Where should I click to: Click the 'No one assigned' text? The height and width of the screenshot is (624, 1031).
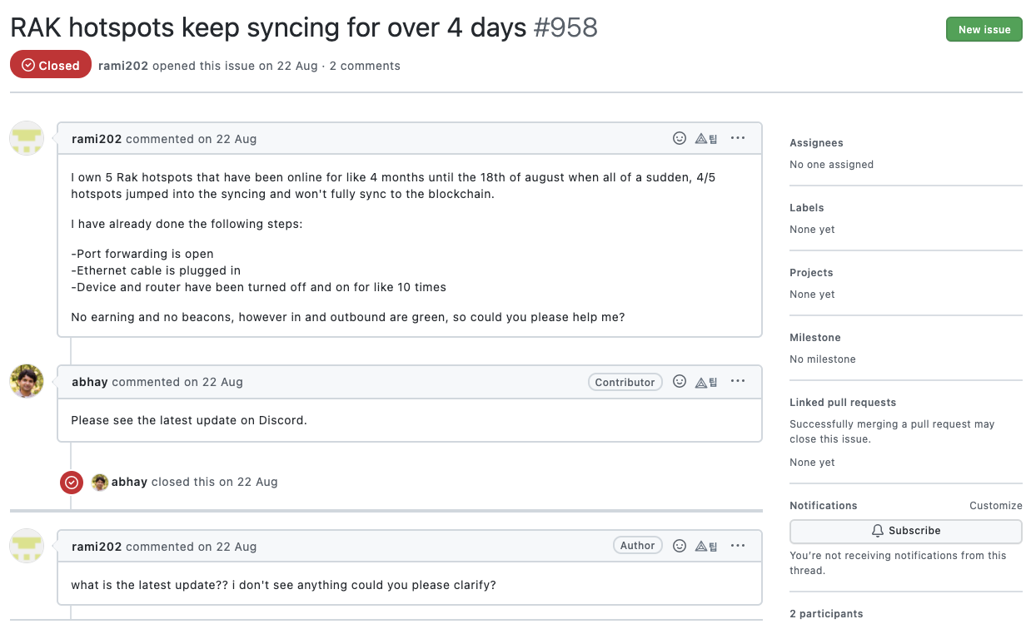point(832,165)
